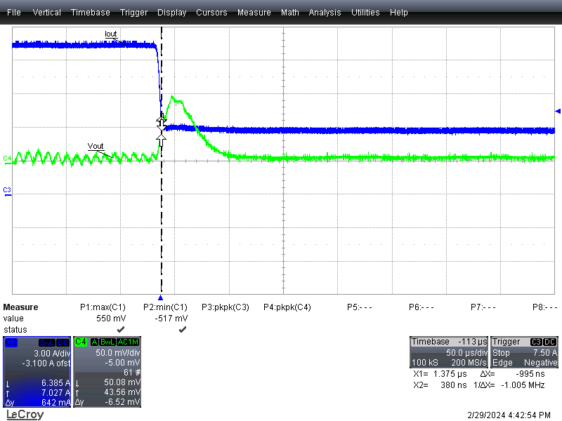
Task: Toggle the A averaging indicator on channel C4
Action: coord(94,342)
